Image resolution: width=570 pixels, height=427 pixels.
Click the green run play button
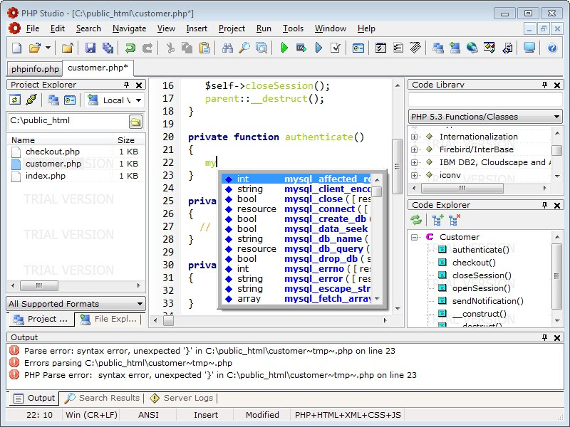coord(284,48)
